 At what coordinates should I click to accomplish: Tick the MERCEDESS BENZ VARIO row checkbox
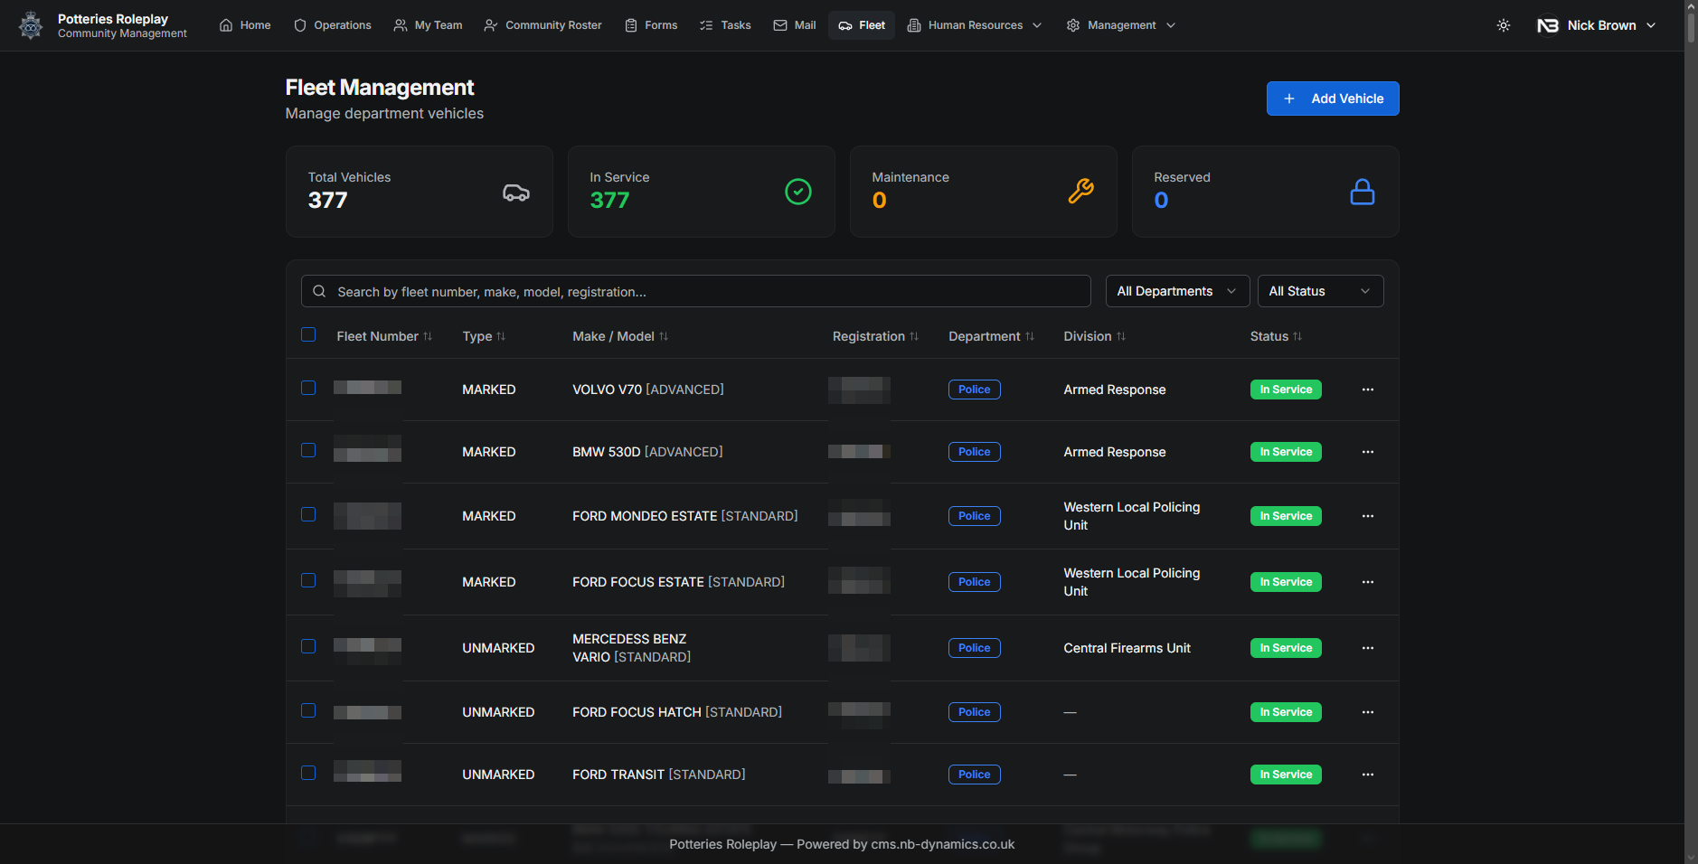coord(308,646)
